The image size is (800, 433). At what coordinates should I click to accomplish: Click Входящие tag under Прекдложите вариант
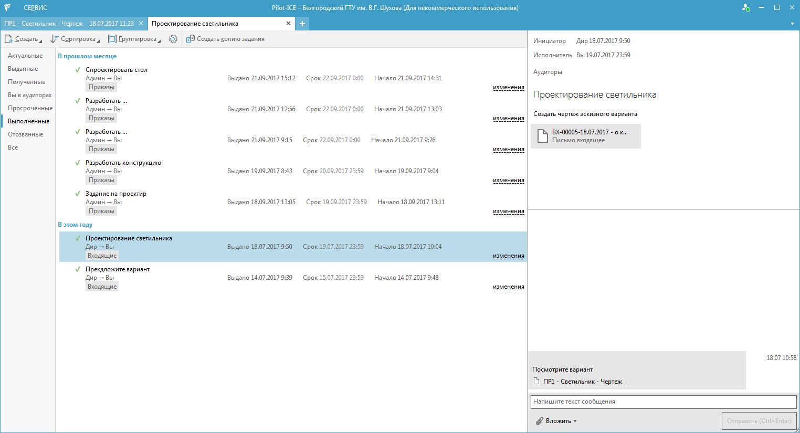tap(102, 287)
